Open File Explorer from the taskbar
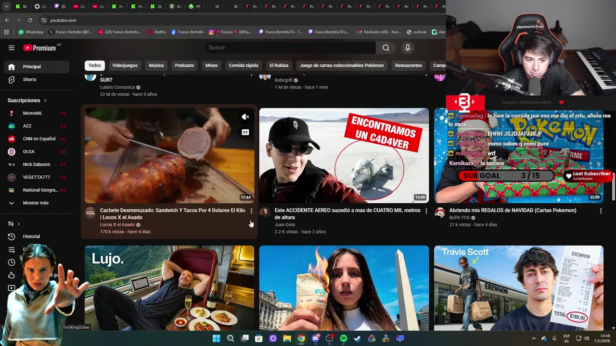This screenshot has width=616, height=346. 287,338
